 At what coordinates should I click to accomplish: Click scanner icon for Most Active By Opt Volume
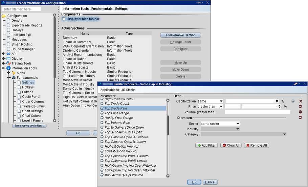coord(102,175)
